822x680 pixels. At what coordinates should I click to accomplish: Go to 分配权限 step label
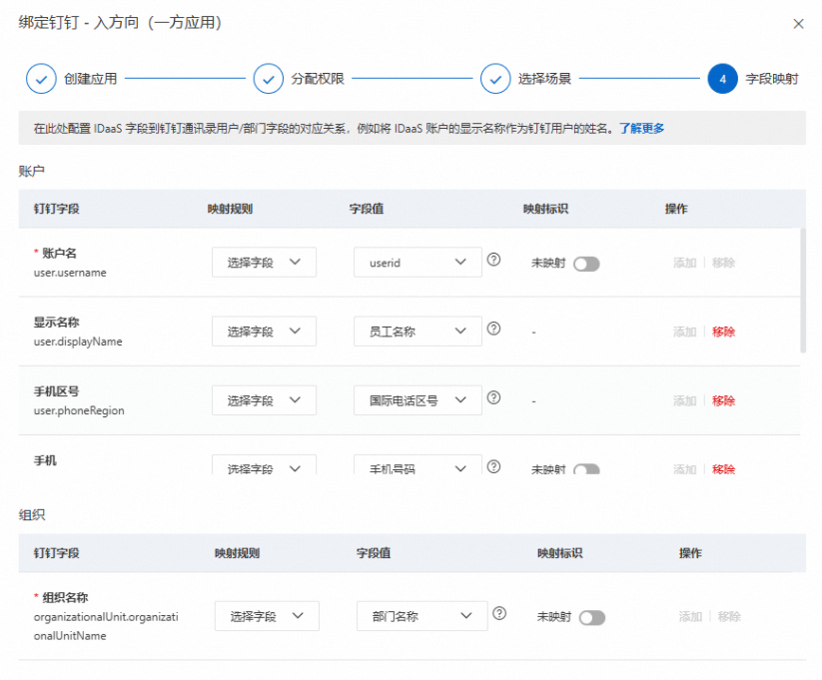tap(318, 79)
